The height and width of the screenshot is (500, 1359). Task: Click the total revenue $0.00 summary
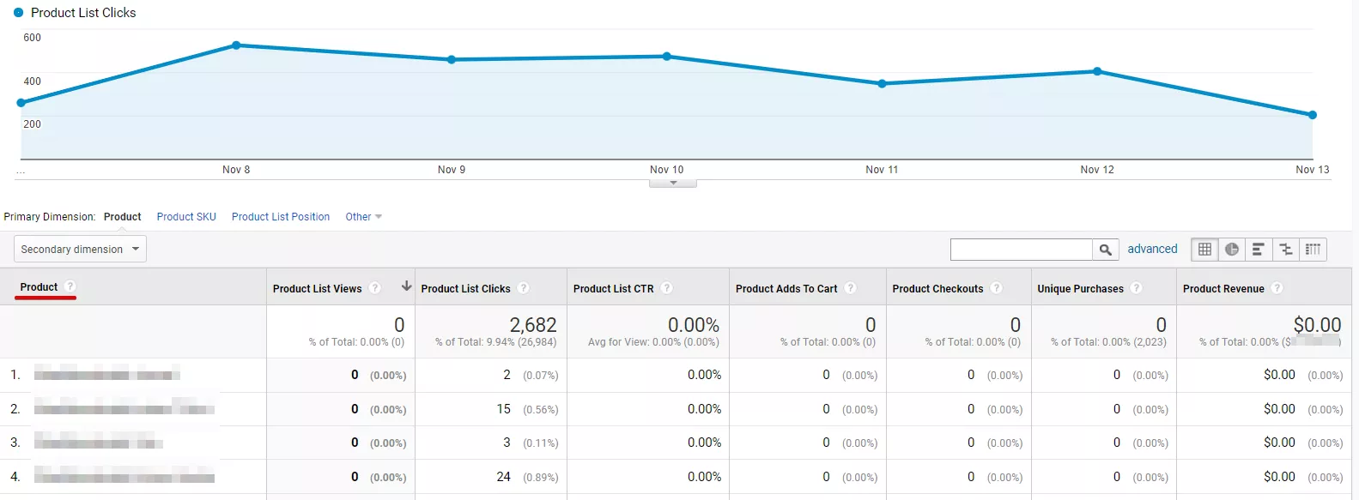coord(1317,325)
